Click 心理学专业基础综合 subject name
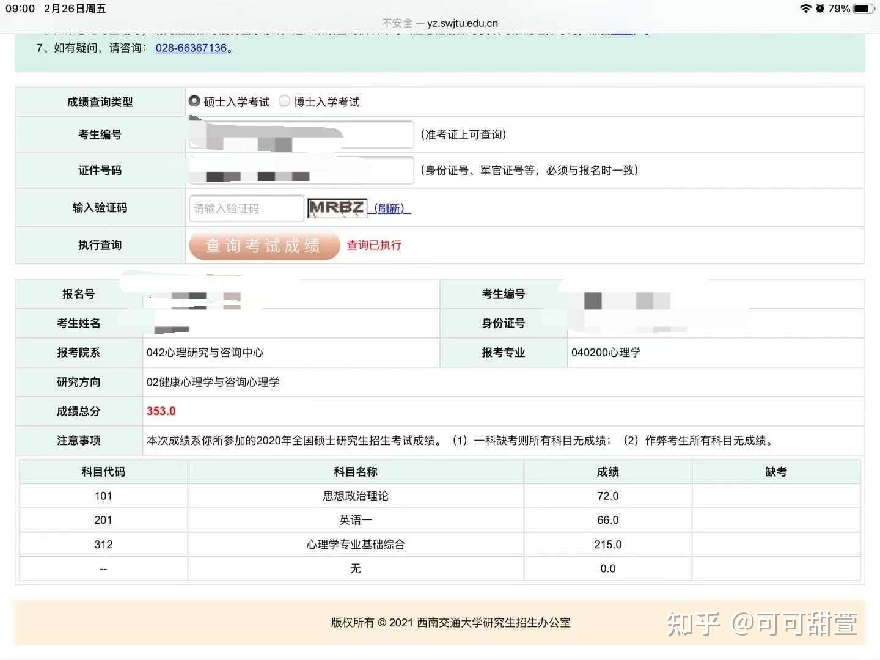The image size is (880, 660). (356, 544)
